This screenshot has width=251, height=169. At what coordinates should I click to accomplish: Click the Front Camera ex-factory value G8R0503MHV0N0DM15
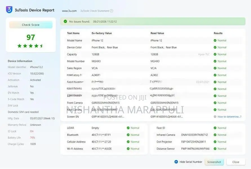[x=105, y=103]
